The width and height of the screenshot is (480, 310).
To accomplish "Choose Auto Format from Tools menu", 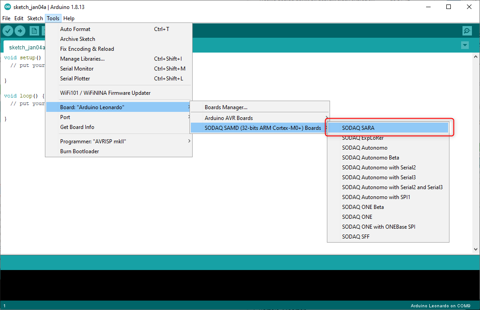I will (x=119, y=29).
